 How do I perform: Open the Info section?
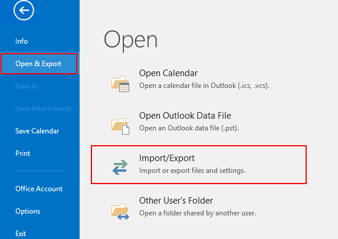pos(22,41)
